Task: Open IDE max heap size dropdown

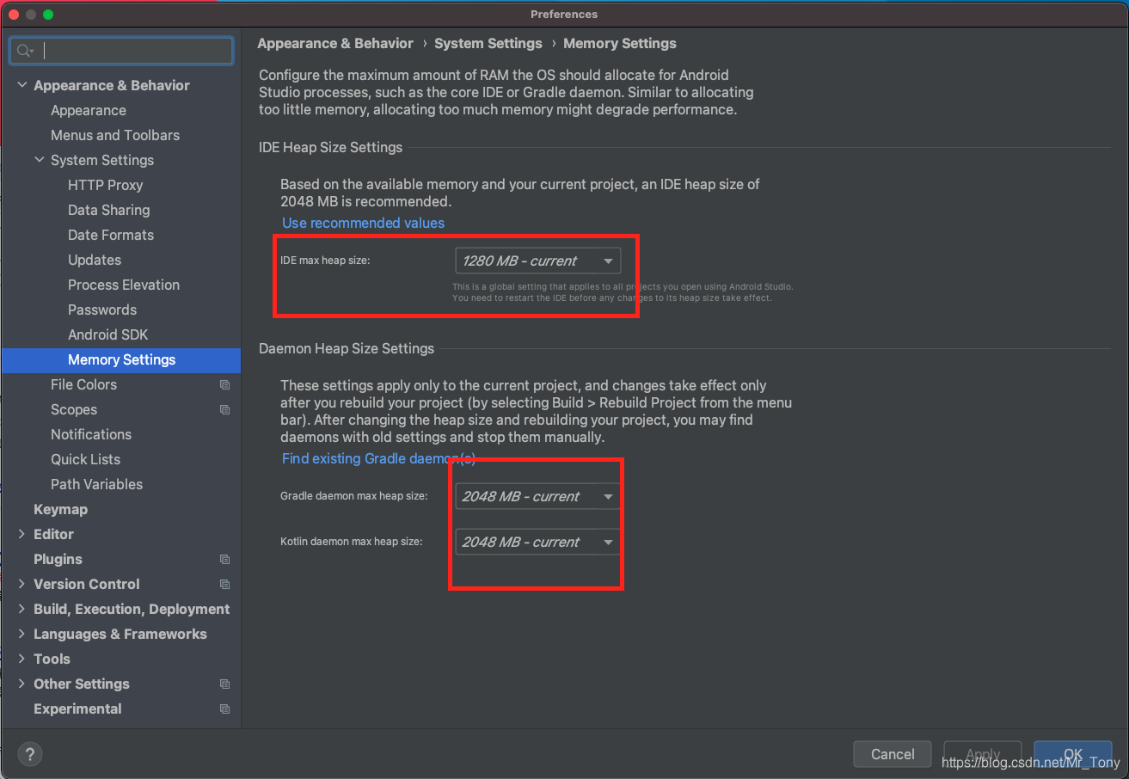Action: pyautogui.click(x=537, y=261)
